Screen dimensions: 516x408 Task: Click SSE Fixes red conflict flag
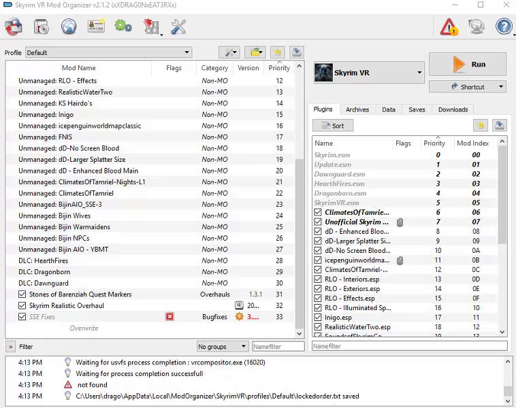point(170,317)
